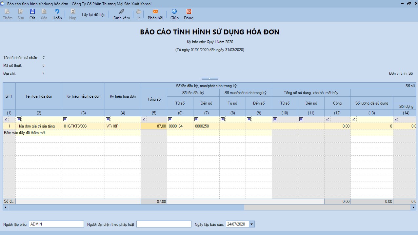418x235 pixels.
Task: Open the Tổng số filter operator
Action: click(x=144, y=119)
